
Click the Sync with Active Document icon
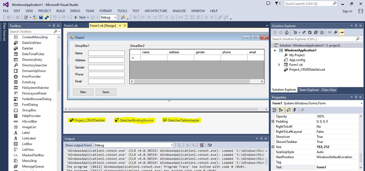coord(304,32)
